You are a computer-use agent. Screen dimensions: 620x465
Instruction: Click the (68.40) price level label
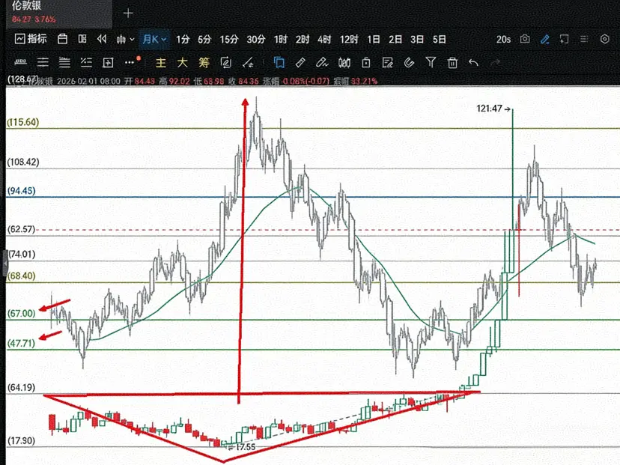(22, 276)
